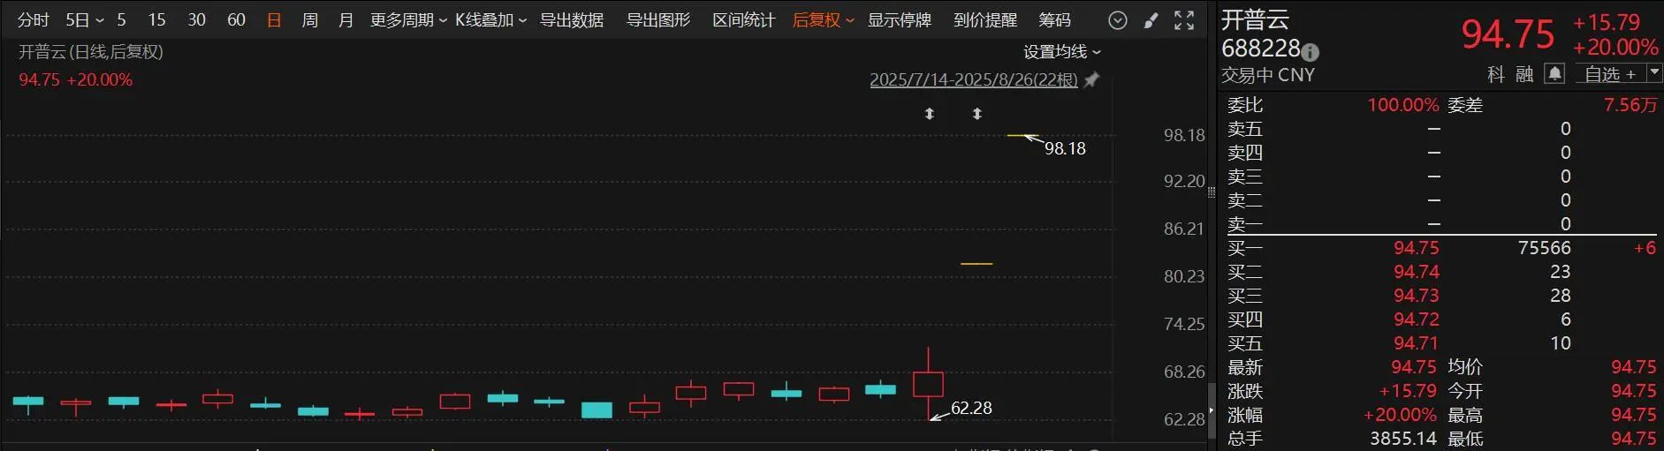Add stock via 自选 + button
The width and height of the screenshot is (1664, 451).
click(1610, 74)
